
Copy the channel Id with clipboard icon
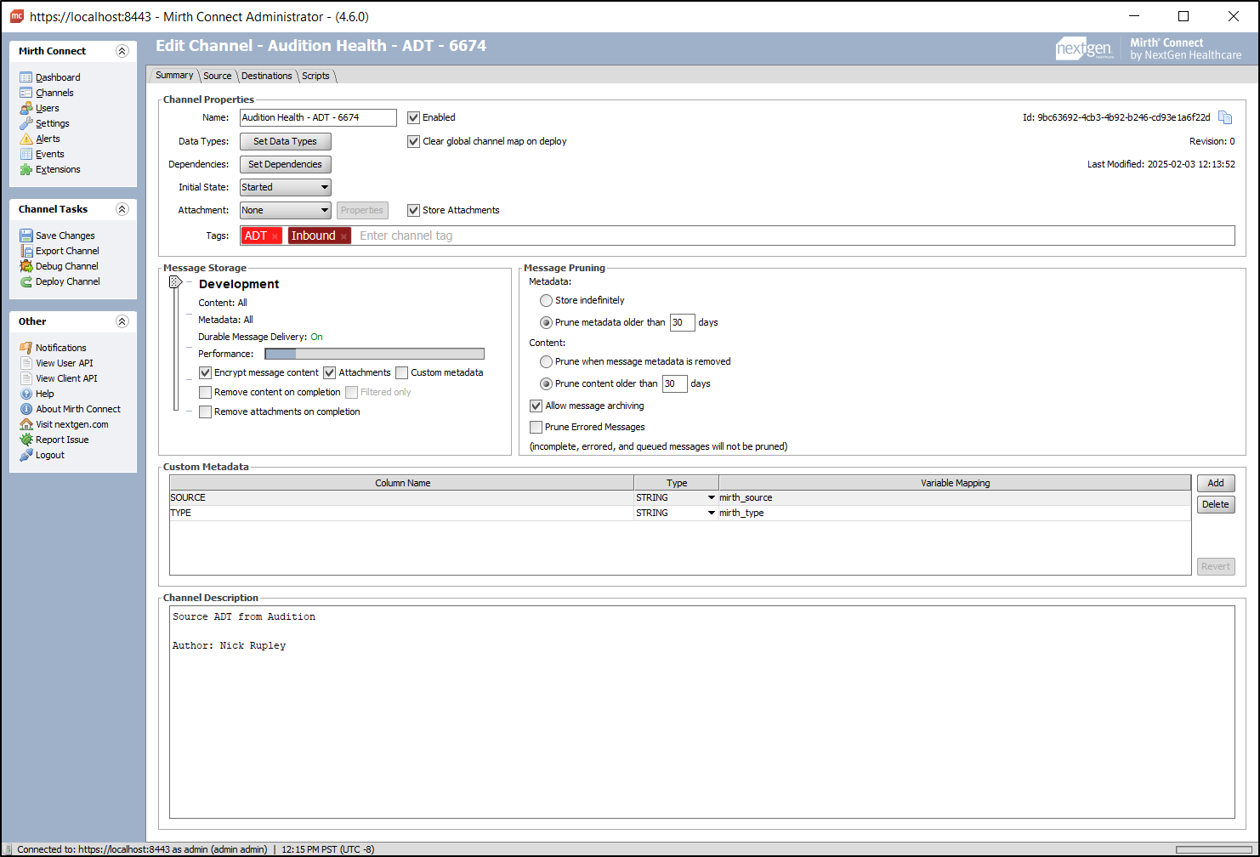(x=1225, y=117)
